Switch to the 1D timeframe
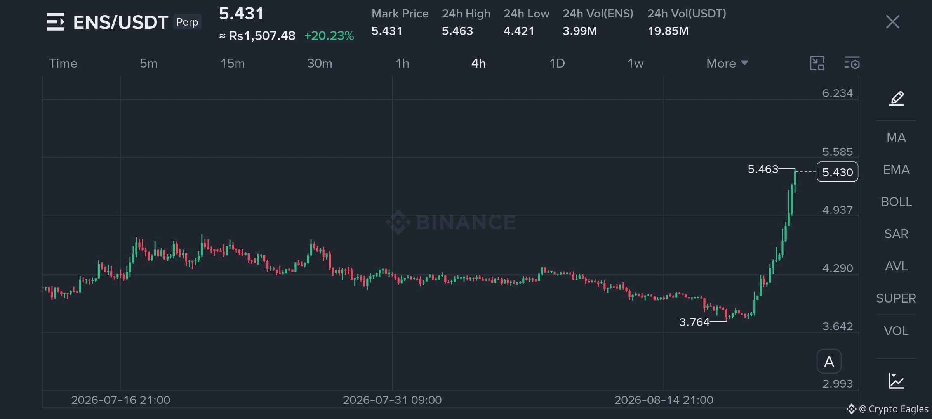This screenshot has height=419, width=932. (x=557, y=63)
